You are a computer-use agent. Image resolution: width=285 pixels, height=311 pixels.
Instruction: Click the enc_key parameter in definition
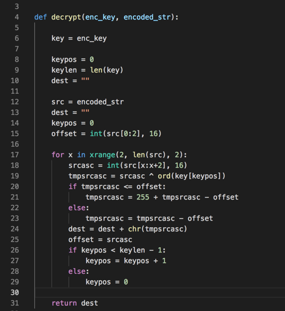click(100, 17)
